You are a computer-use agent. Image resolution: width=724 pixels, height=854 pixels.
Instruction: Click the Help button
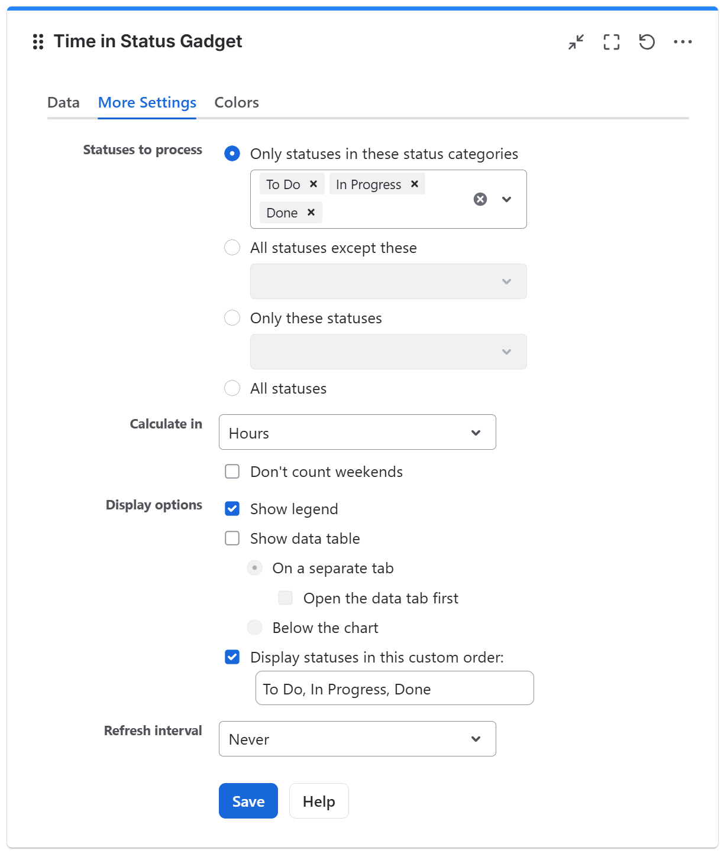coord(319,801)
